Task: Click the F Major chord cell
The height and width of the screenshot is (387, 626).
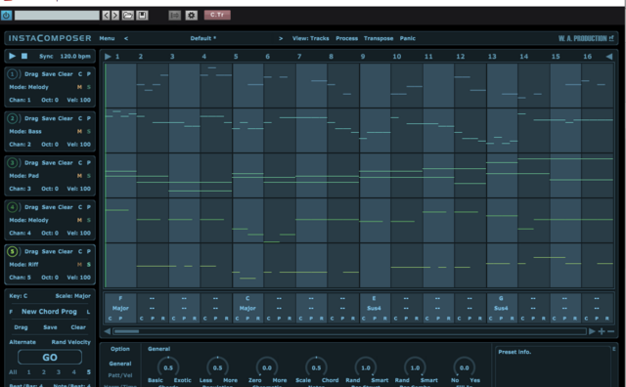Action: point(120,308)
